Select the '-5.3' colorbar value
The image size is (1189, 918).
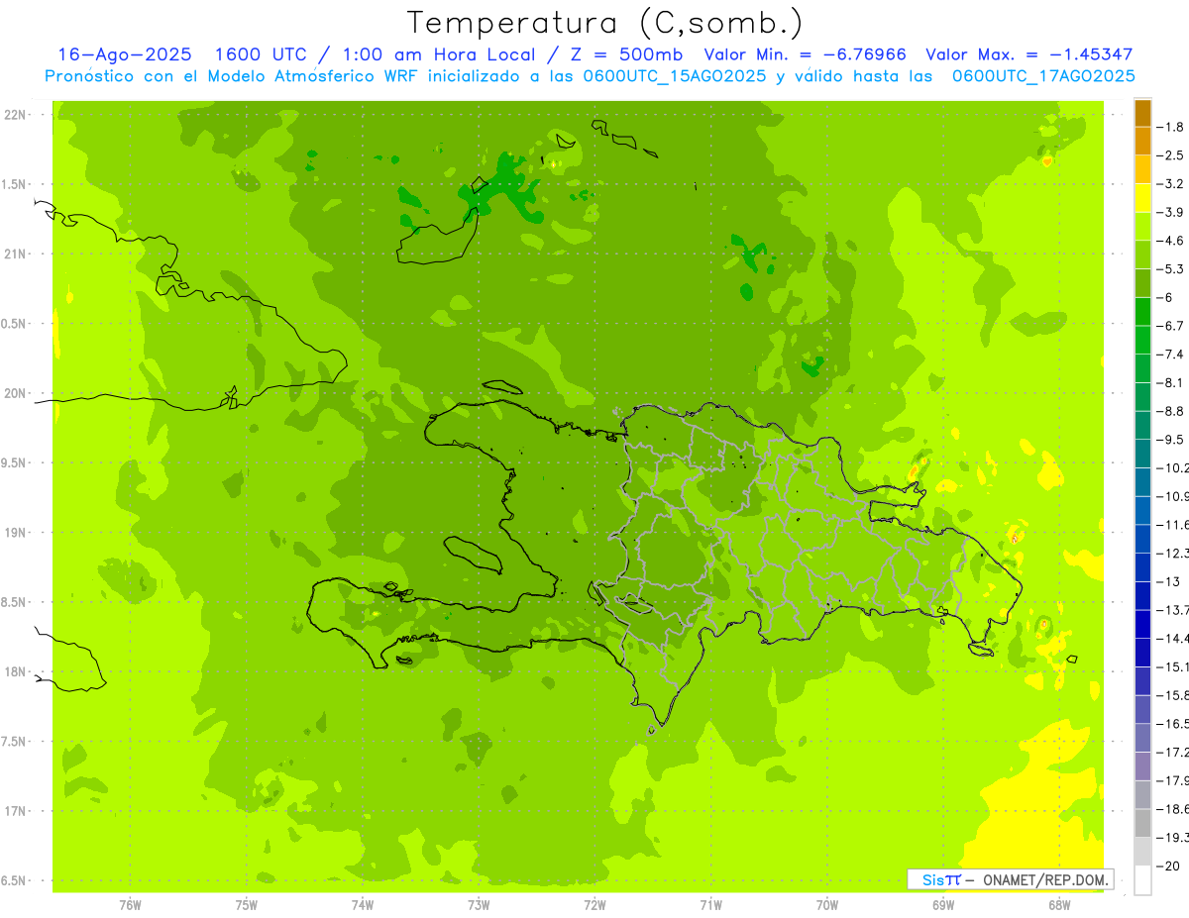tap(1172, 268)
